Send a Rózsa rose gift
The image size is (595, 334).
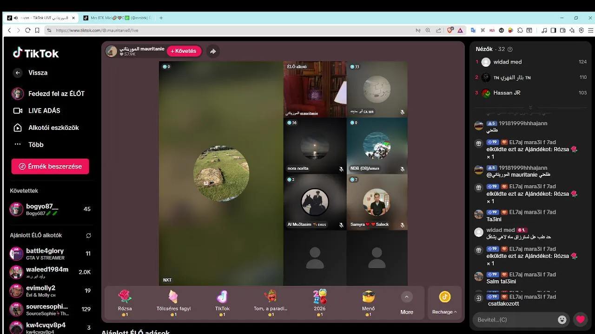click(125, 303)
